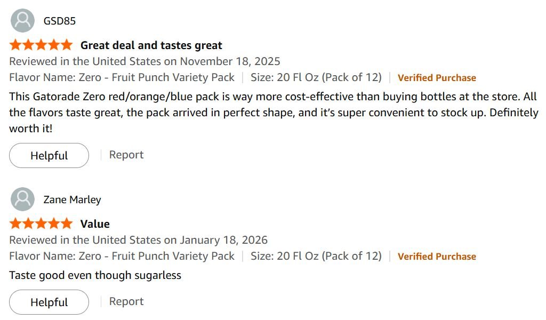
Task: Open the "Value" review title
Action: coord(95,224)
